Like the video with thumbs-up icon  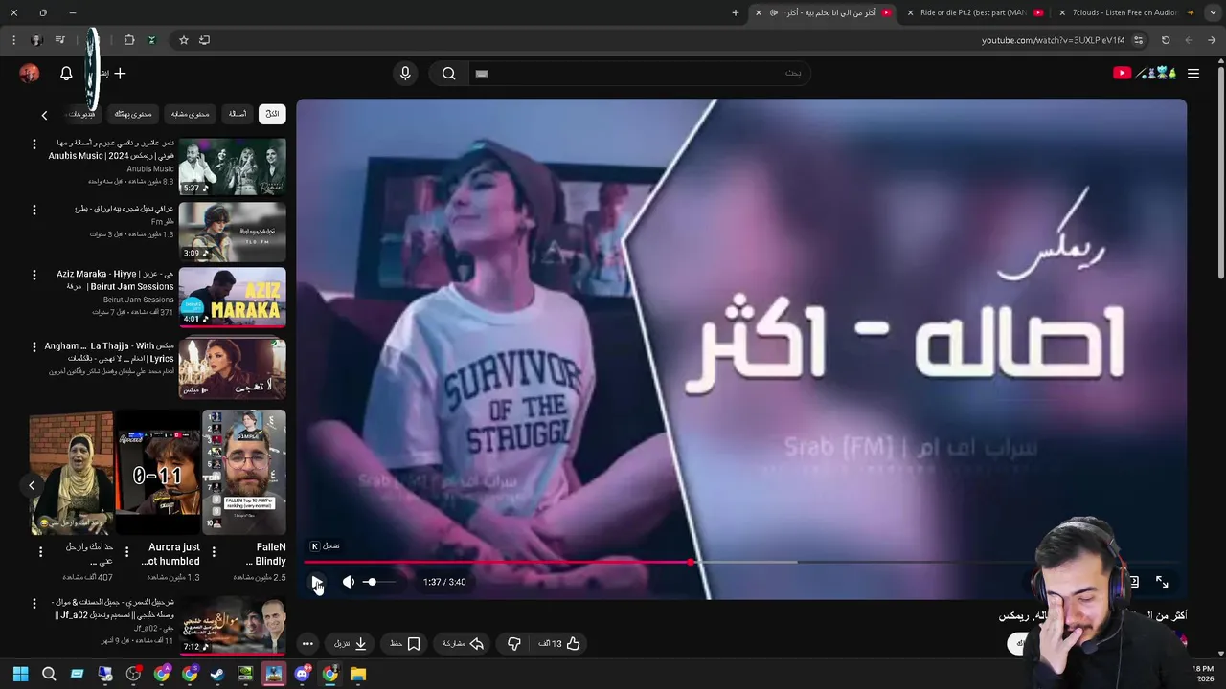click(561, 644)
